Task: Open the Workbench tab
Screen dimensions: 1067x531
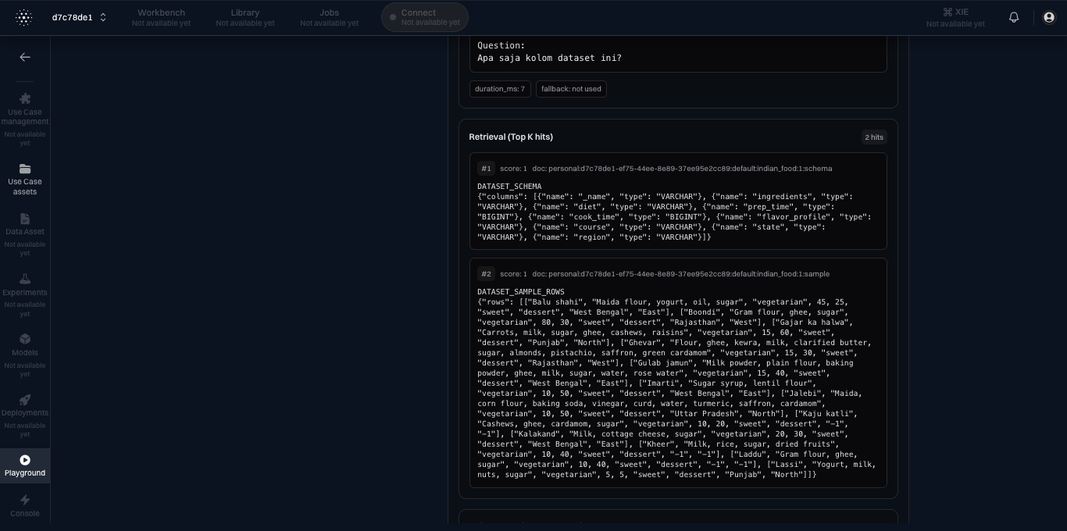Action: click(x=161, y=17)
